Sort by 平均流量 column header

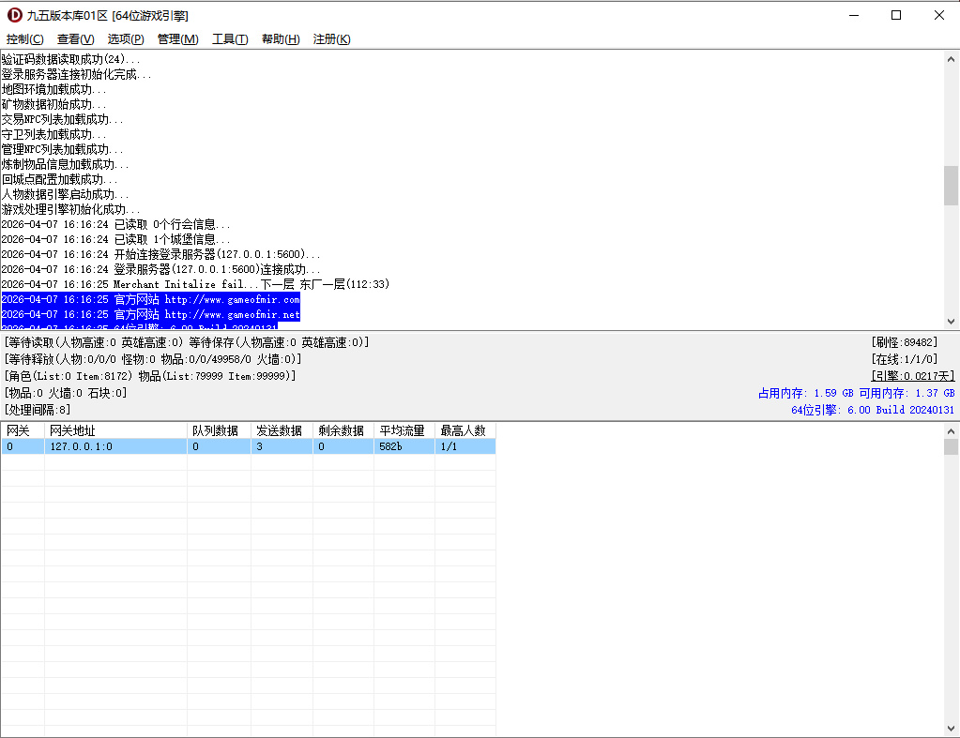click(x=404, y=430)
